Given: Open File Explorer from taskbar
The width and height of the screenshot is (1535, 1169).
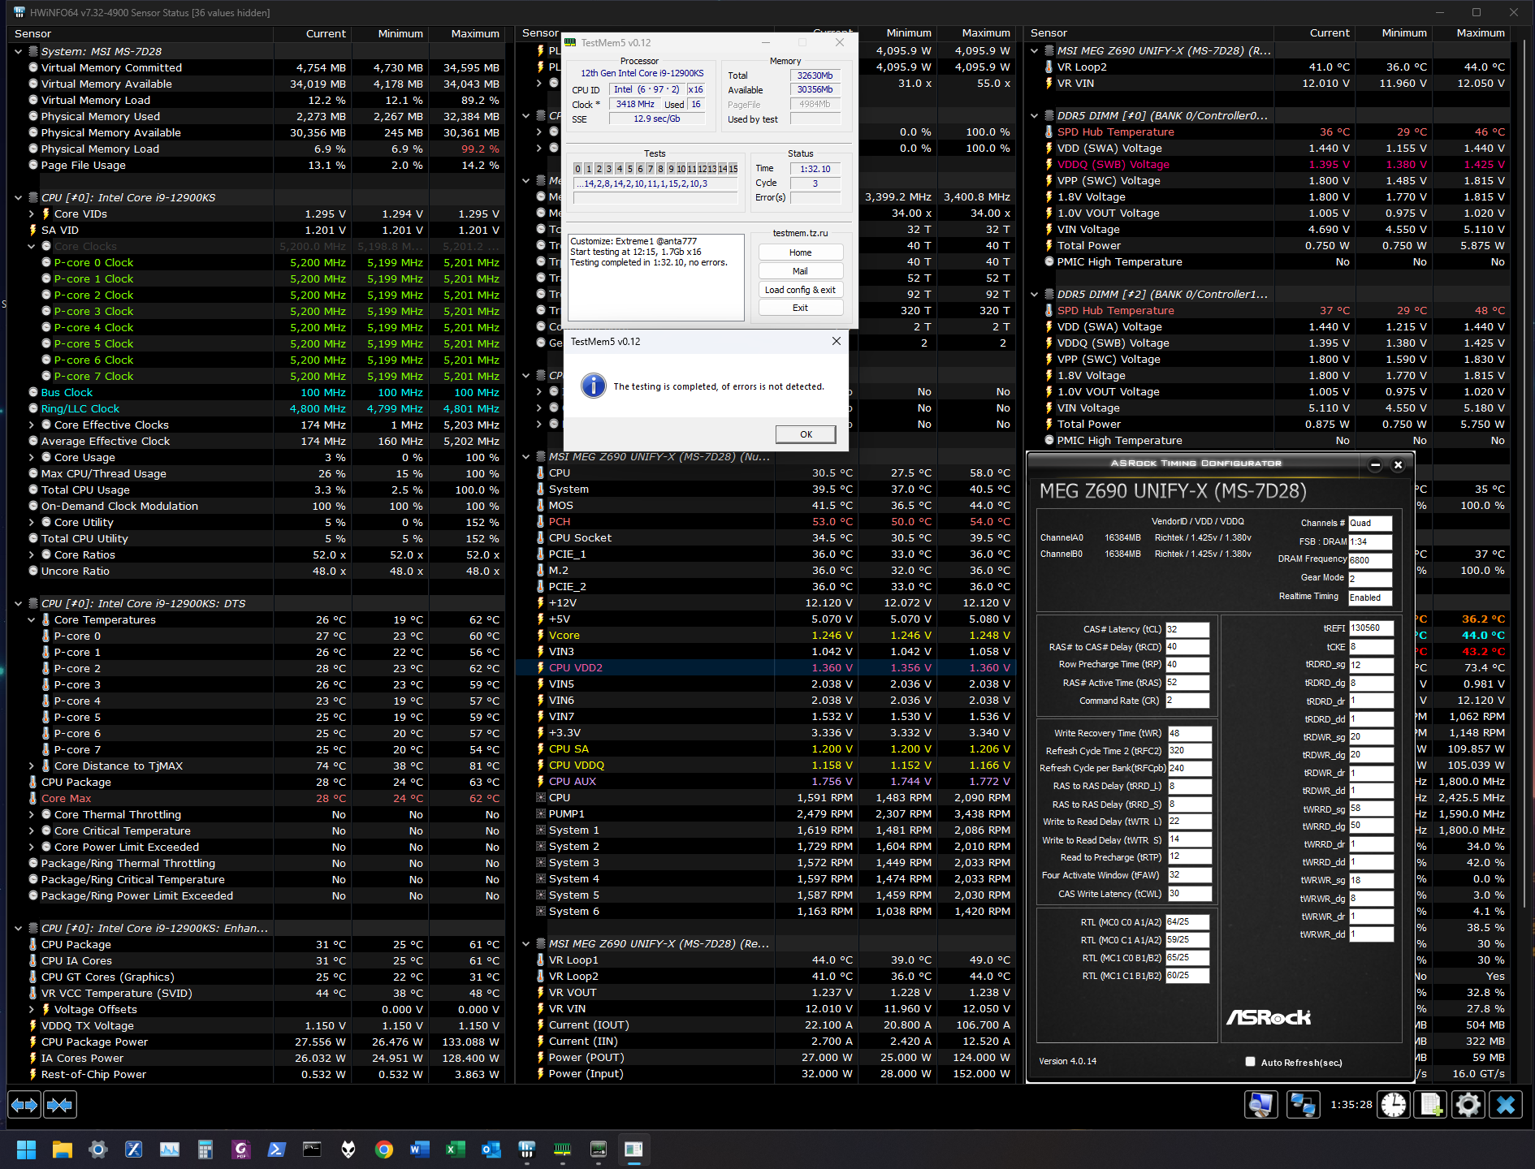Looking at the screenshot, I should point(63,1150).
